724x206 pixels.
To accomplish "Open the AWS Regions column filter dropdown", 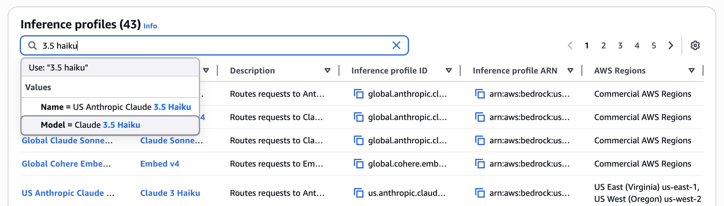I will pos(691,70).
